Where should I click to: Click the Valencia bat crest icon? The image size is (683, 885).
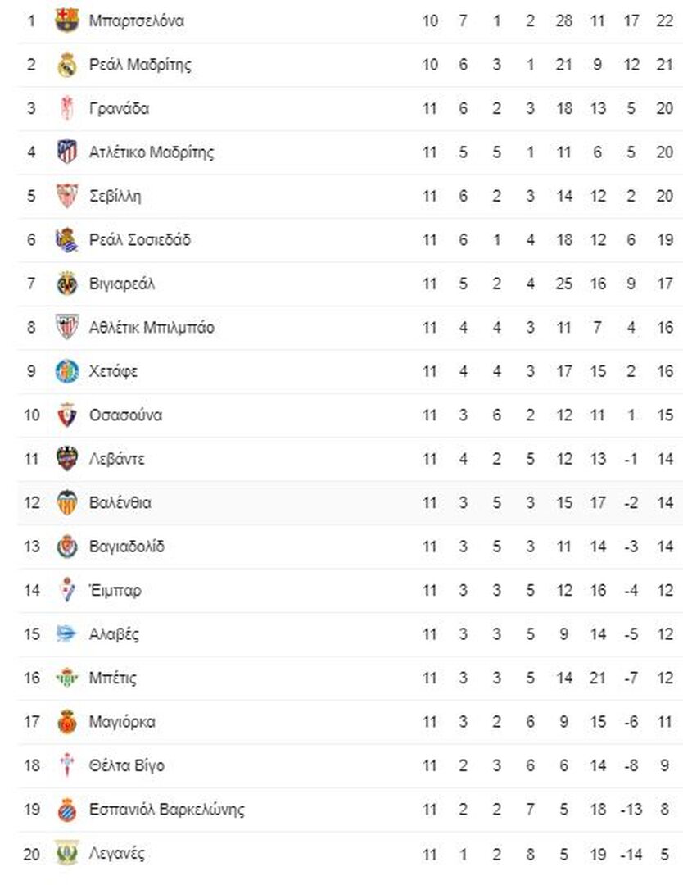(66, 502)
